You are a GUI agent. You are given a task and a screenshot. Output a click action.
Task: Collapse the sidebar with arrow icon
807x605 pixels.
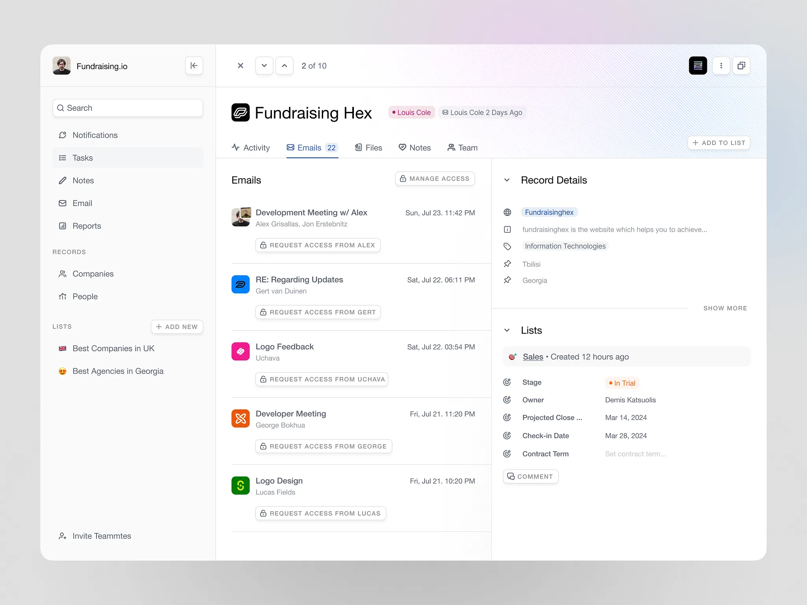[x=194, y=65]
